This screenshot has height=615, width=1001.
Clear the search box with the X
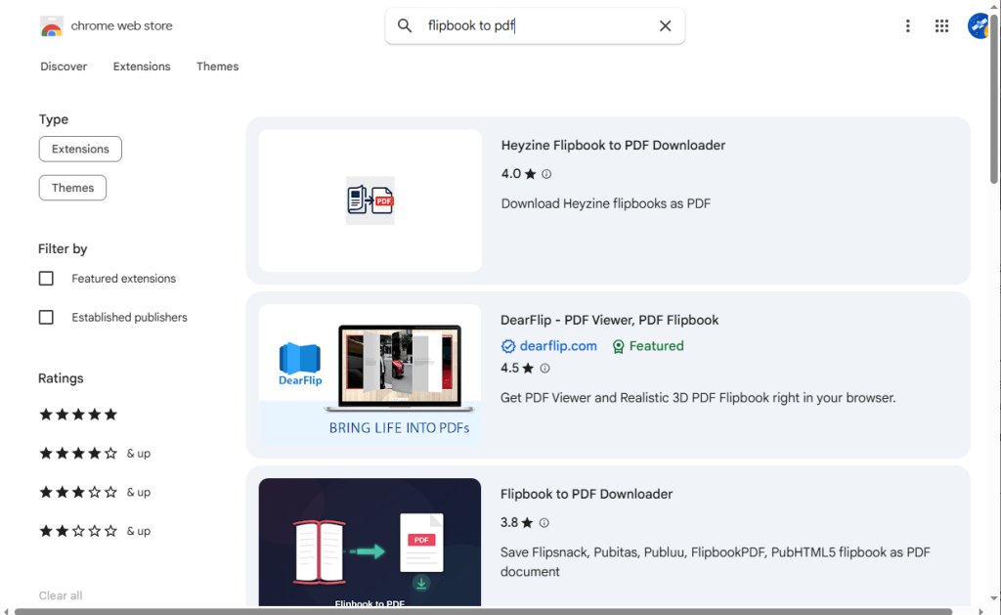[x=665, y=25]
